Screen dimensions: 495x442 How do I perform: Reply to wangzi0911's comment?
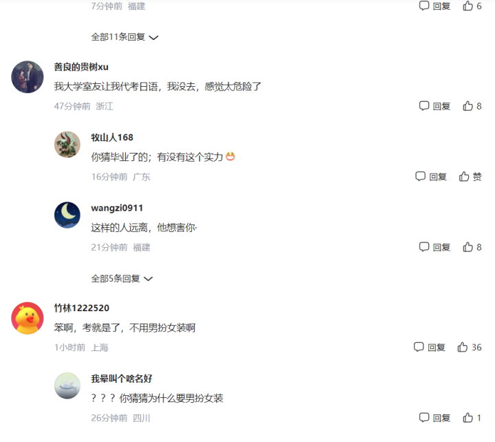(x=434, y=247)
